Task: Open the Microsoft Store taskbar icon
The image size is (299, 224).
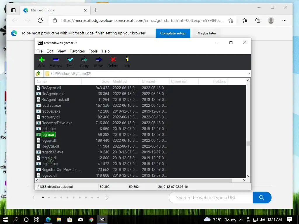Action: pyautogui.click(x=69, y=220)
